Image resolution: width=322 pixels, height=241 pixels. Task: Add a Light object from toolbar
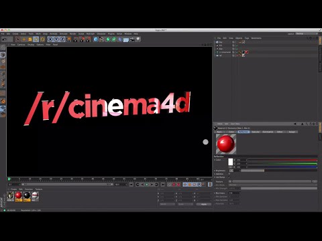pyautogui.click(x=138, y=39)
